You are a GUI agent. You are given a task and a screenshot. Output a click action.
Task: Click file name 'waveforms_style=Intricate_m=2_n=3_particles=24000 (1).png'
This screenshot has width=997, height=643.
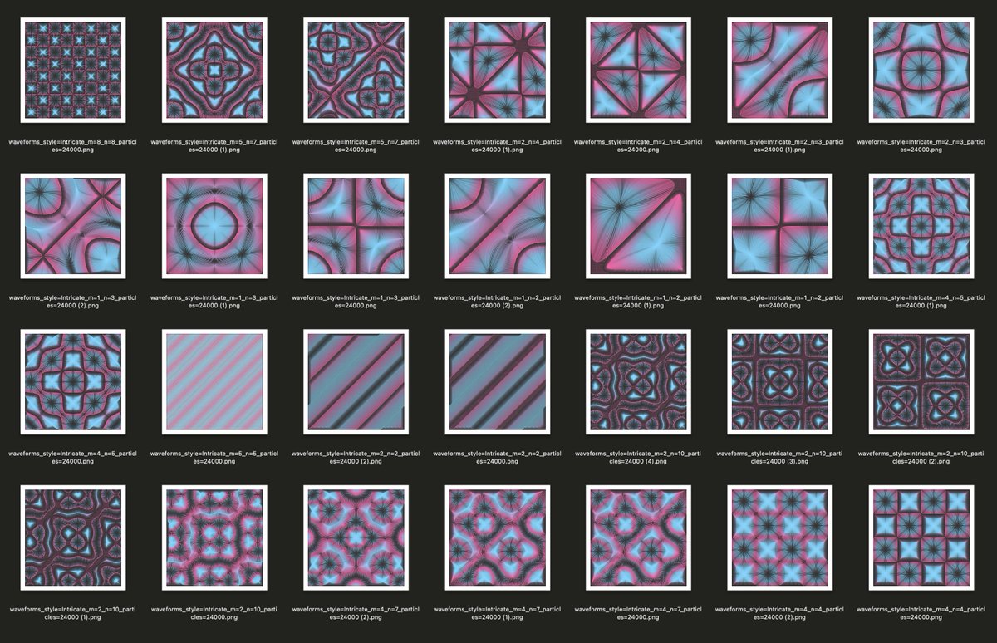[x=780, y=146]
